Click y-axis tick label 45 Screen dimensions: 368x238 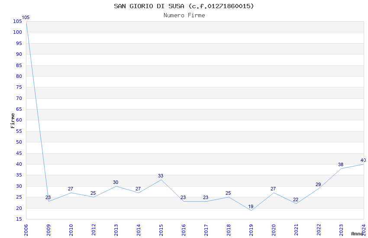click(19, 153)
